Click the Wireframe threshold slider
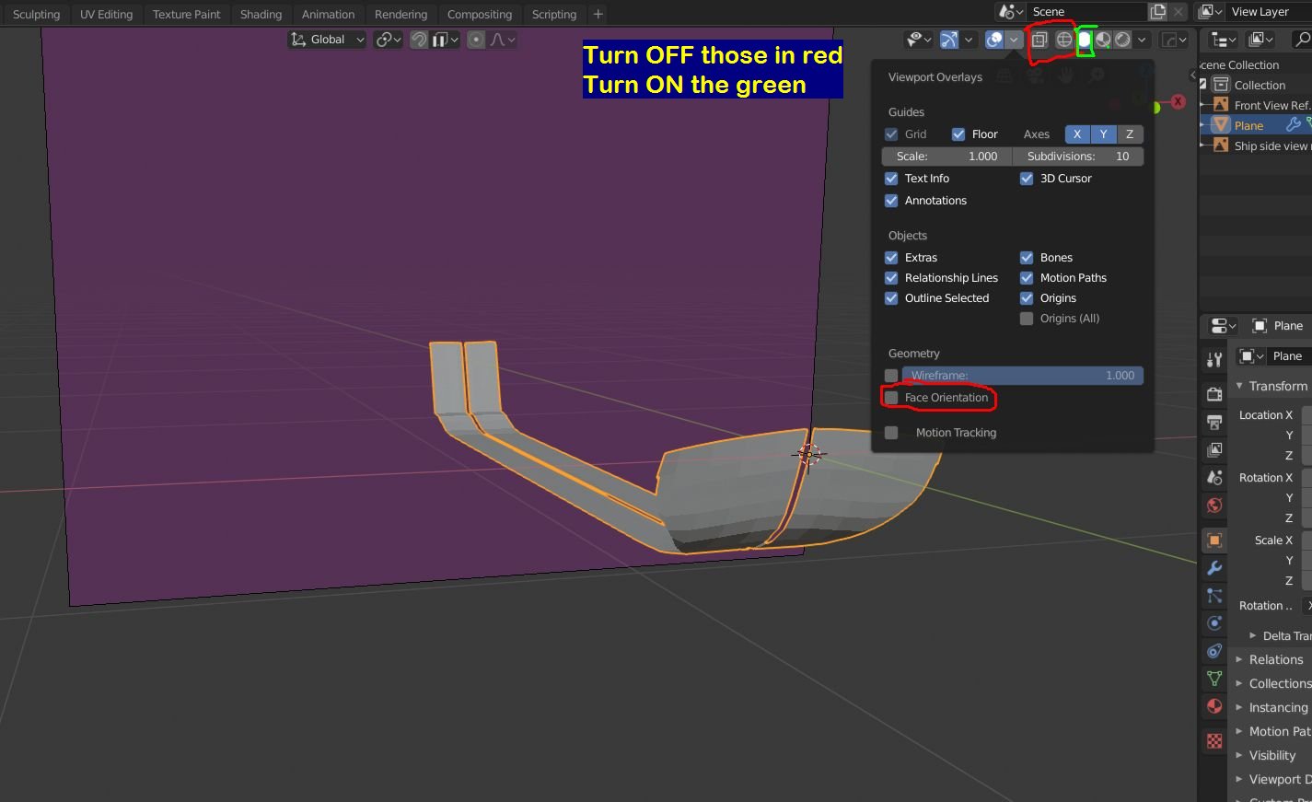The height and width of the screenshot is (802, 1312). (1023, 376)
